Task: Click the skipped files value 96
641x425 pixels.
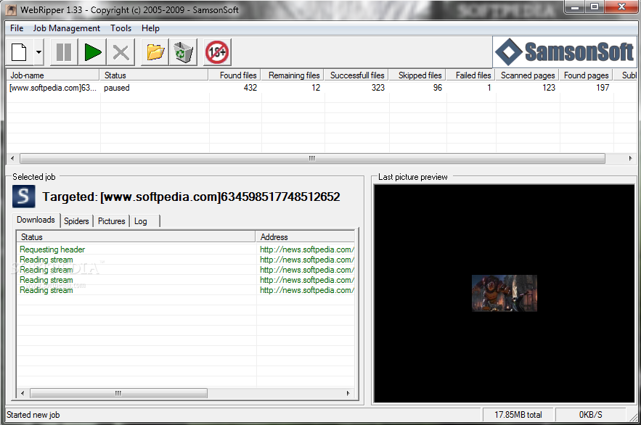Action: click(438, 88)
